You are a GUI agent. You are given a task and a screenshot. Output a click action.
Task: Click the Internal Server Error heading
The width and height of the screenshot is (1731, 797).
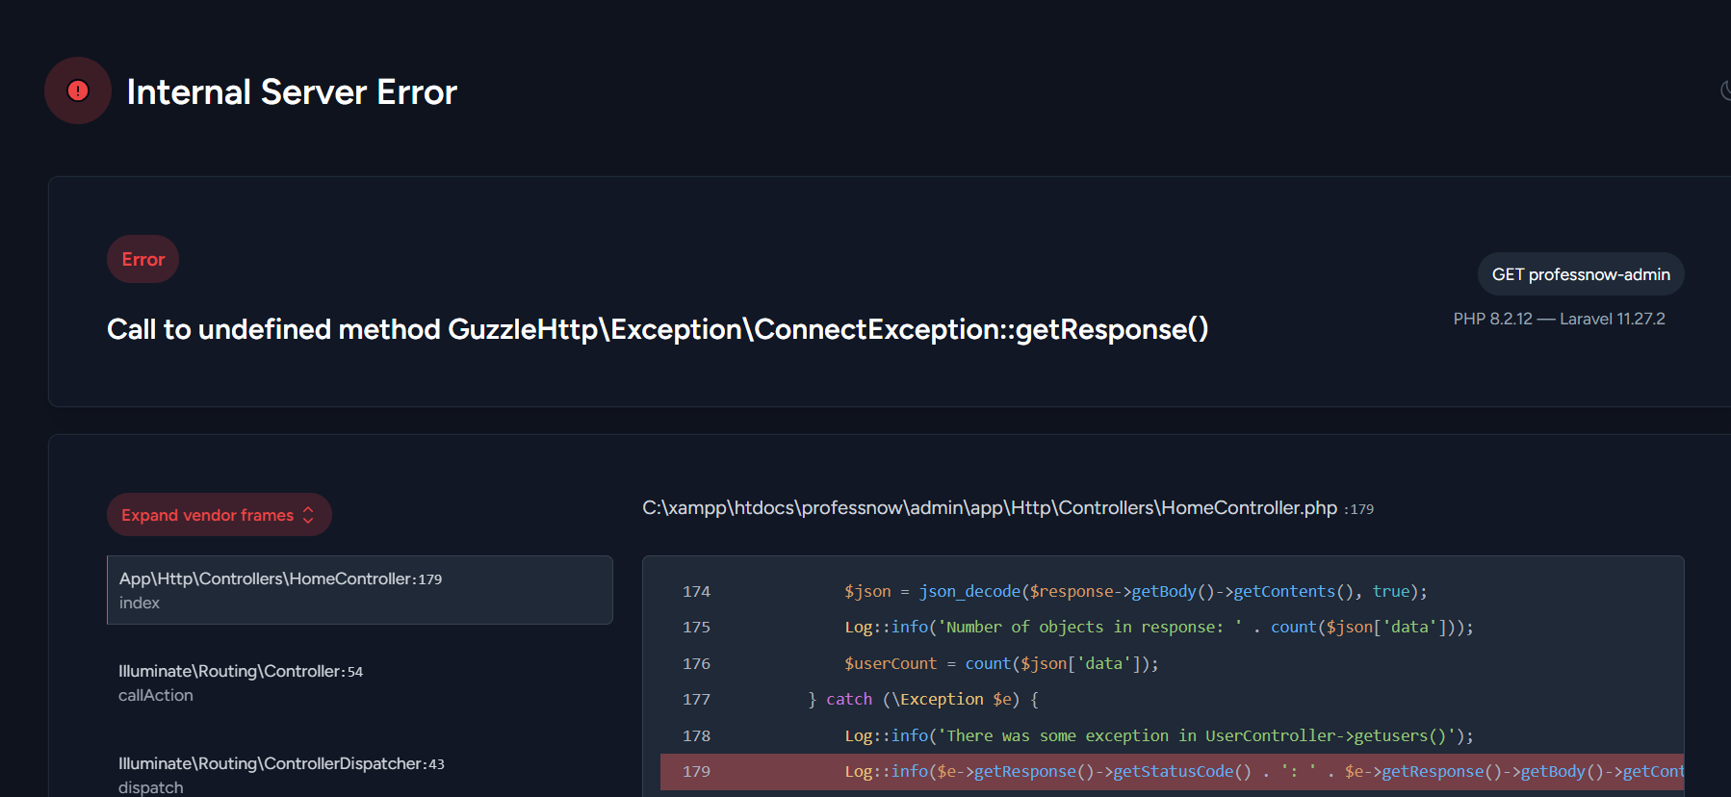tap(292, 92)
